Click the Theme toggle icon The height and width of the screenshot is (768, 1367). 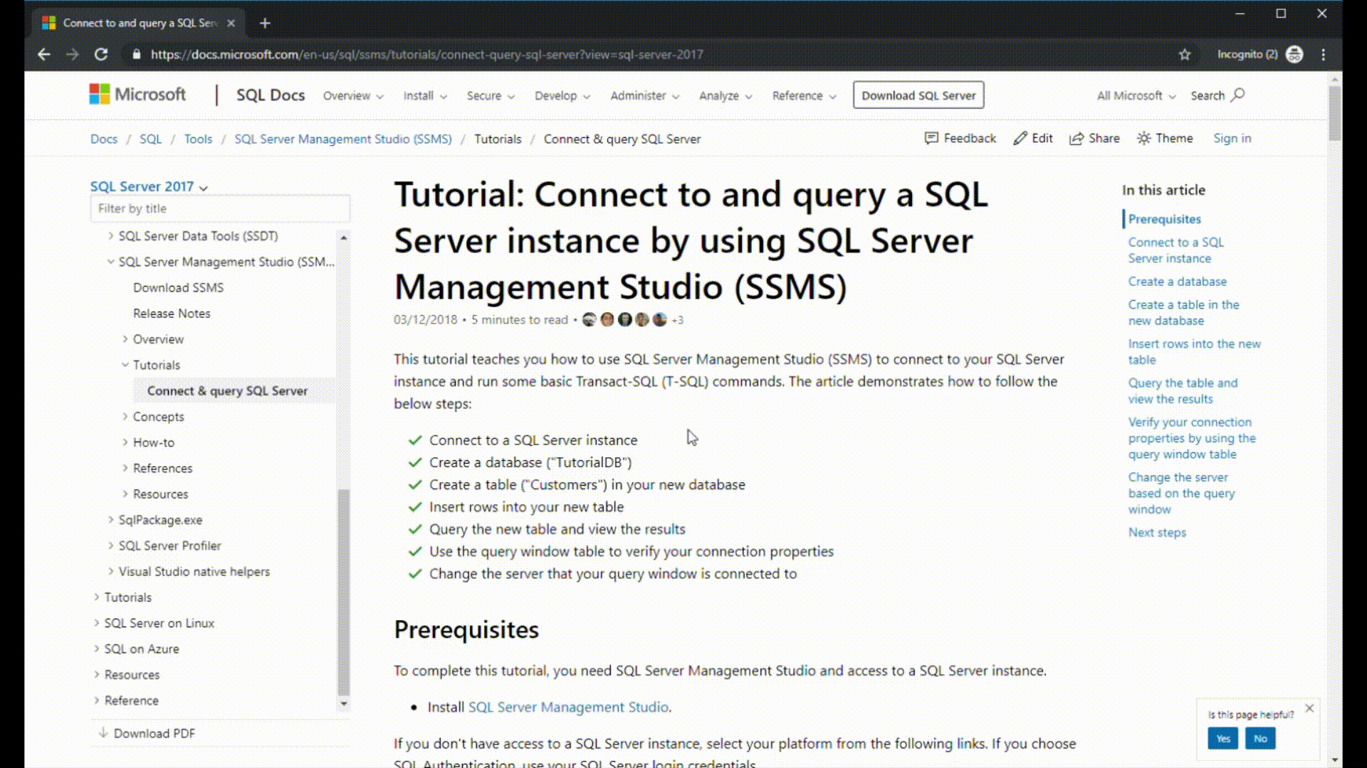[1144, 138]
